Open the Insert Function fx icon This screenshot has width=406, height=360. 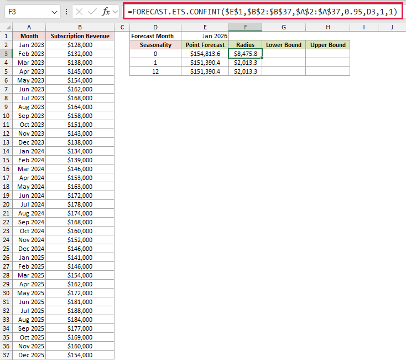tap(106, 12)
